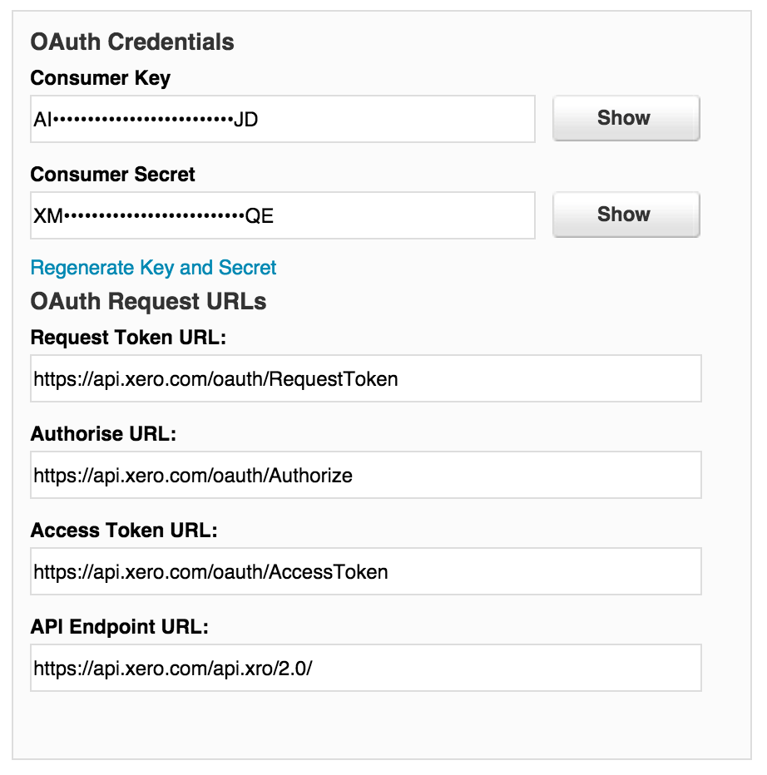Screen dimensions: 767x775
Task: Open Regenerate Key and Secret link
Action: (x=153, y=268)
